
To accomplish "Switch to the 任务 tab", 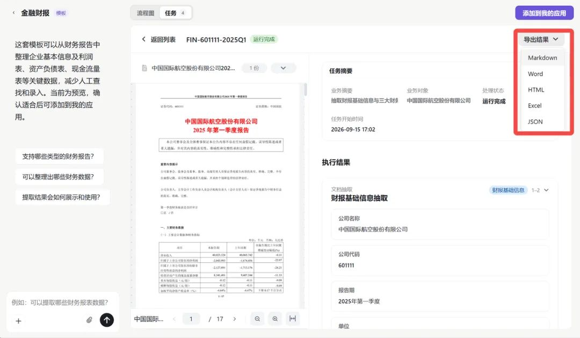I will (x=175, y=13).
